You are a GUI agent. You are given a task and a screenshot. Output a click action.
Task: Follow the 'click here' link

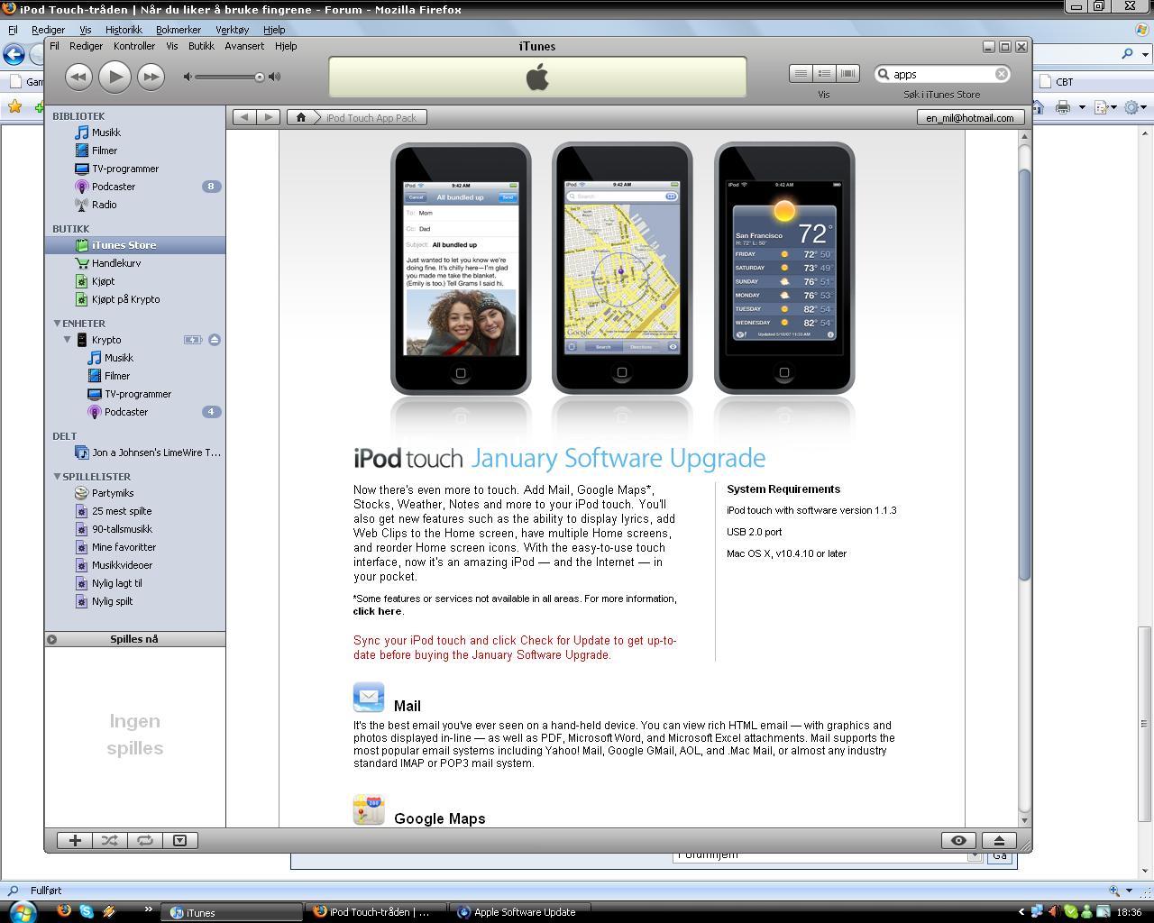[x=377, y=611]
